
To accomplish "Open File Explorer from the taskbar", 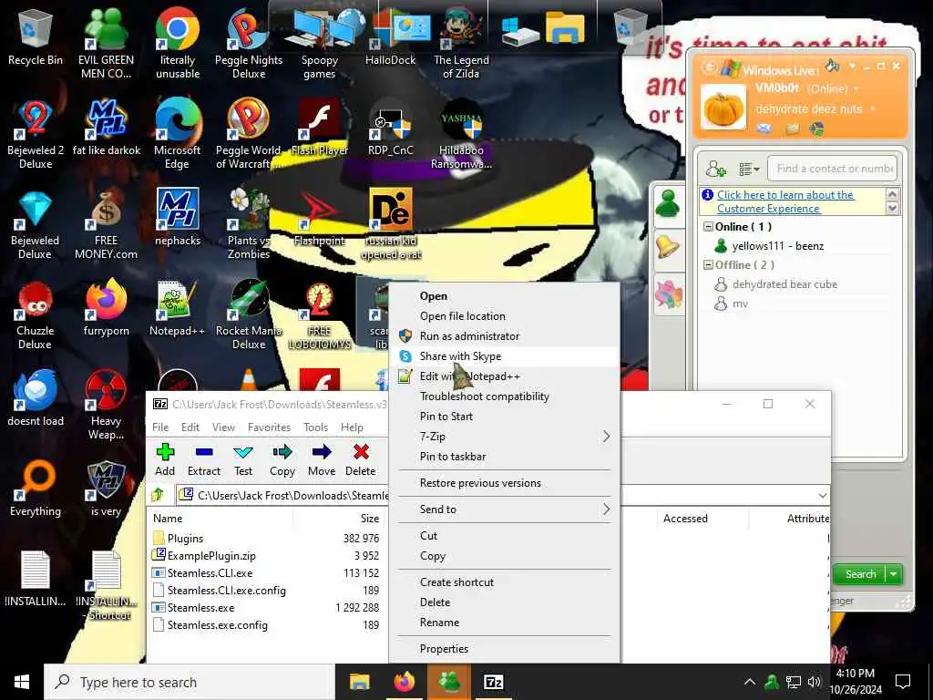I will (359, 682).
